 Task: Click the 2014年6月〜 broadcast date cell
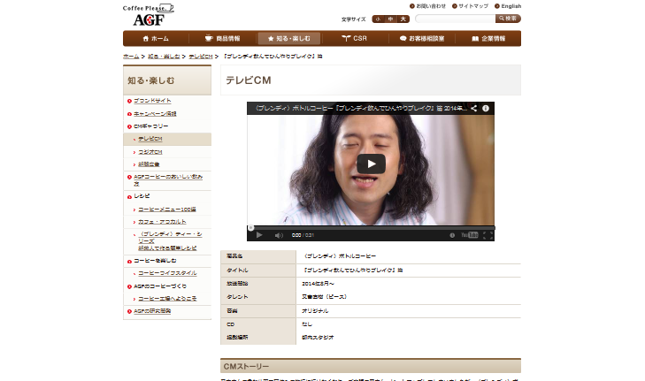coord(318,284)
